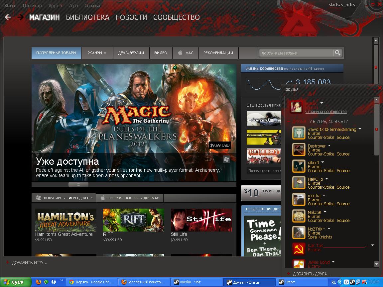Open the ЖАНРЫ genres dropdown
This screenshot has width=383, height=287.
tap(97, 53)
